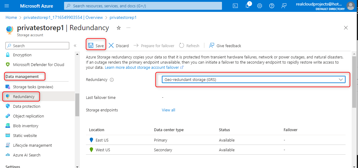Select Lifecycle management menu item

(x=32, y=145)
